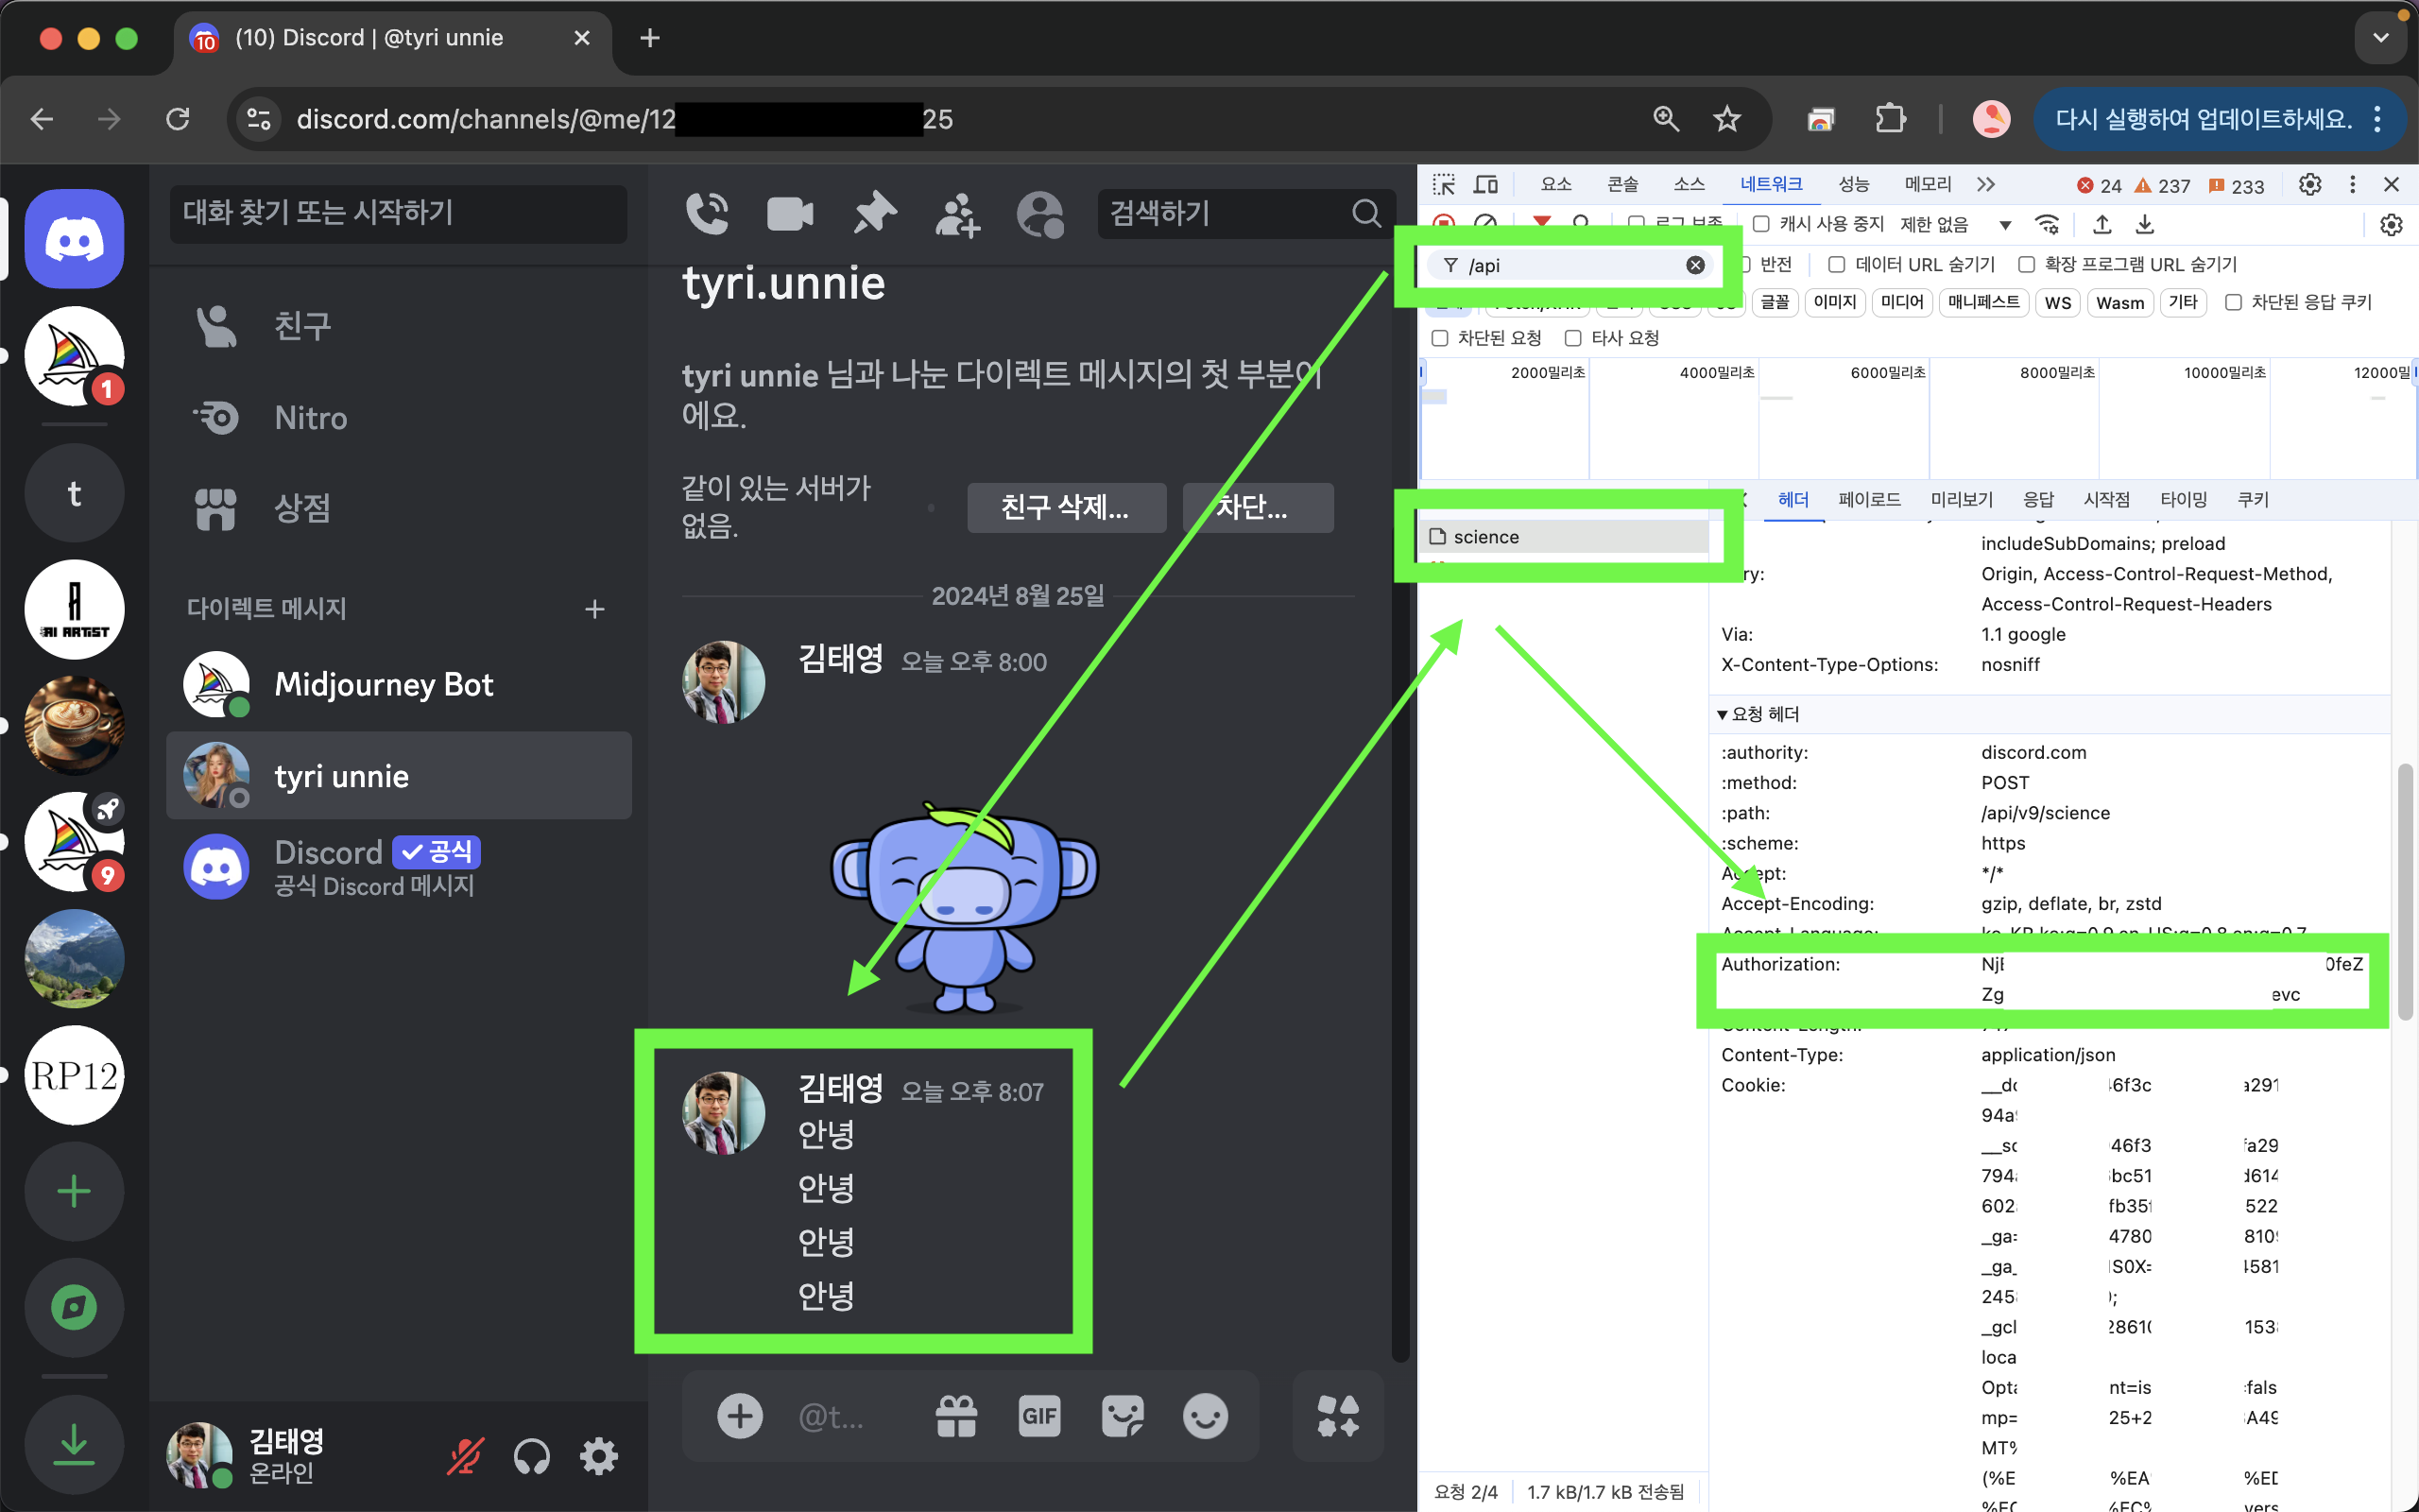The width and height of the screenshot is (2419, 1512).
Task: Click the DevTools headers panel scrollbar
Action: [2405, 891]
